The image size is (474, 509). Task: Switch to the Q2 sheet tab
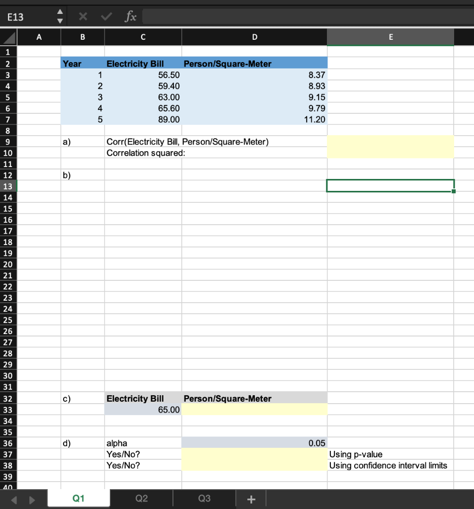point(141,498)
